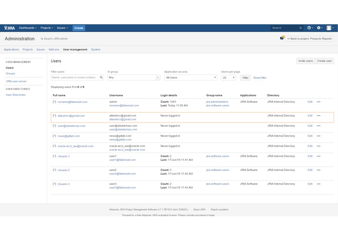Click the Filter users text field
The image size is (338, 240).
(x=77, y=77)
